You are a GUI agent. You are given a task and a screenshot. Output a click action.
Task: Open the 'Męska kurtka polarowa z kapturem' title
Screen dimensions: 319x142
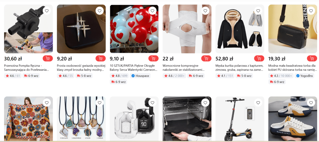(x=240, y=68)
